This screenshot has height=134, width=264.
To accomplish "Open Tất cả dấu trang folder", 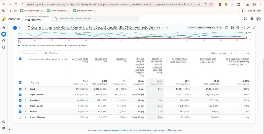I will (x=252, y=11).
